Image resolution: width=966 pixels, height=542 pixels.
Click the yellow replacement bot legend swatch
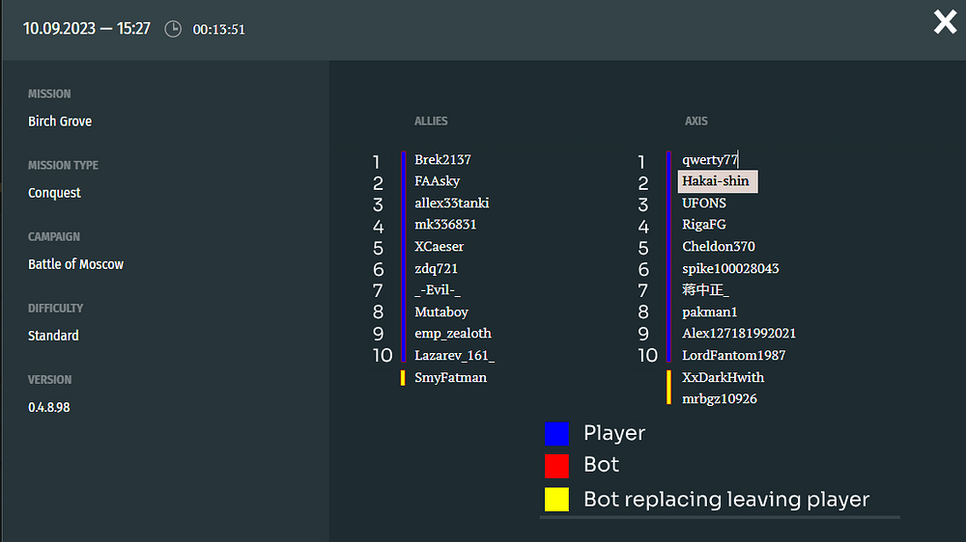tap(556, 500)
